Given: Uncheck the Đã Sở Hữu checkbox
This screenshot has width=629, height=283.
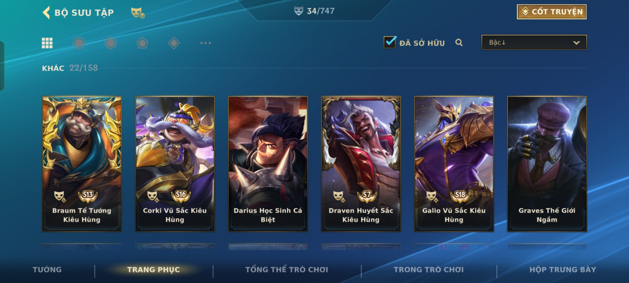Looking at the screenshot, I should click(390, 42).
